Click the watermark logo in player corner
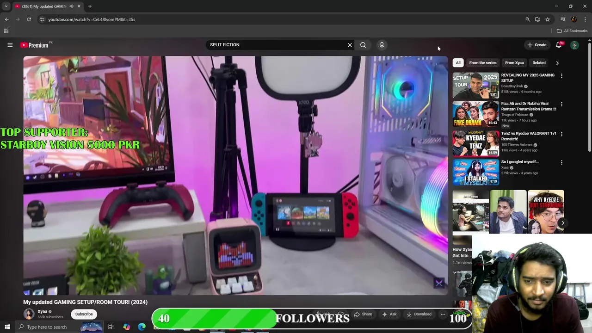This screenshot has height=333, width=592. pyautogui.click(x=439, y=283)
